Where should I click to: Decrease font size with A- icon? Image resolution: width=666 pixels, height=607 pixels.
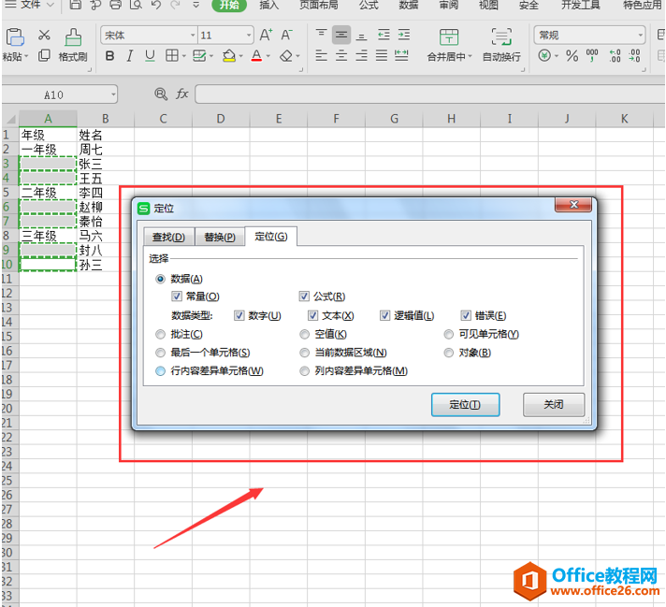287,35
